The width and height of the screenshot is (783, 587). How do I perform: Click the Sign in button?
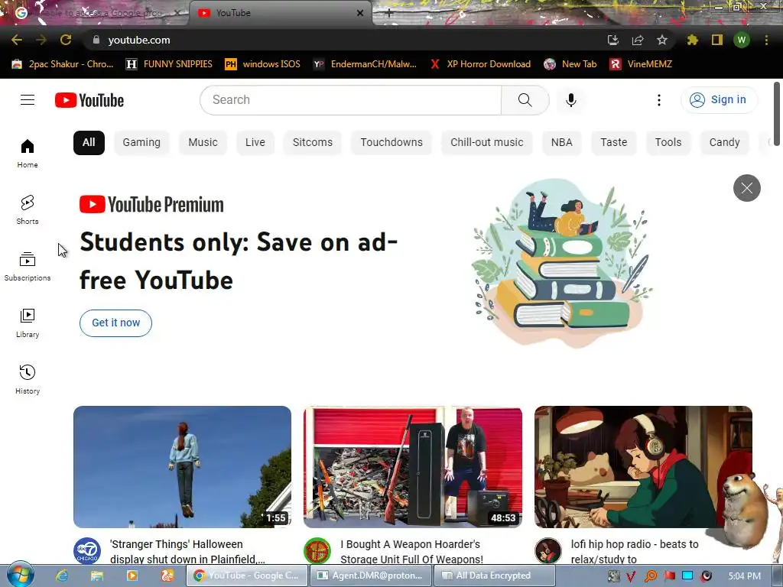719,100
